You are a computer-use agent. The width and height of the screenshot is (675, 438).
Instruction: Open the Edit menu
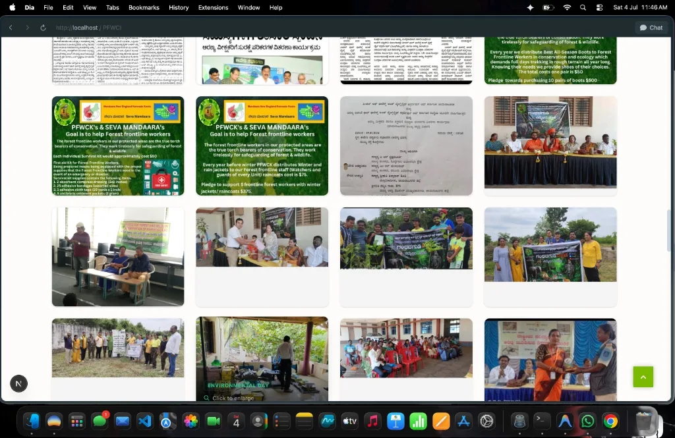click(x=68, y=7)
